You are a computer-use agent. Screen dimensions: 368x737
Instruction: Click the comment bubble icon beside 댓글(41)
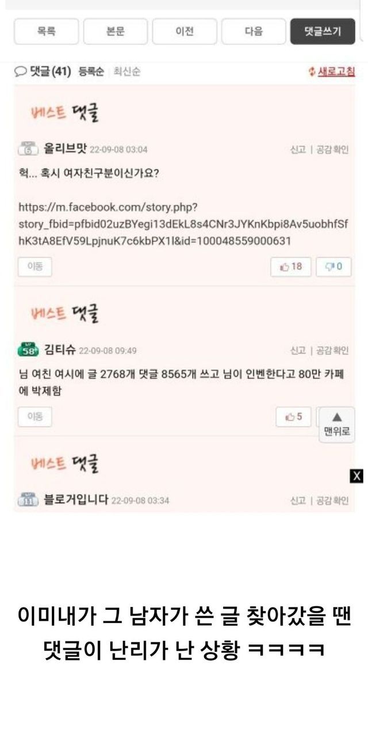click(x=21, y=72)
